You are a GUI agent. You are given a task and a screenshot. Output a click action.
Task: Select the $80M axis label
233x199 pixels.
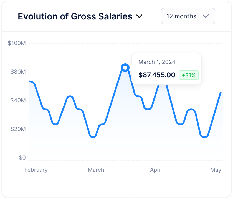click(18, 72)
